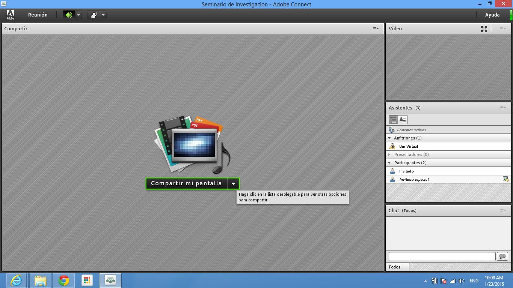Viewport: 513px width, 288px height.
Task: Click the host avatar icon beside Um Virtual
Action: 392,146
